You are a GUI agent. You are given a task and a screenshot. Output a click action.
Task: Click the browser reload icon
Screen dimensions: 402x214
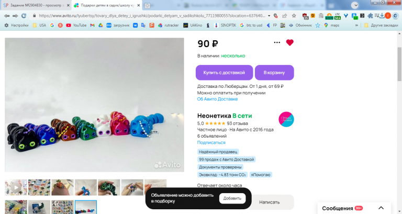(24, 16)
